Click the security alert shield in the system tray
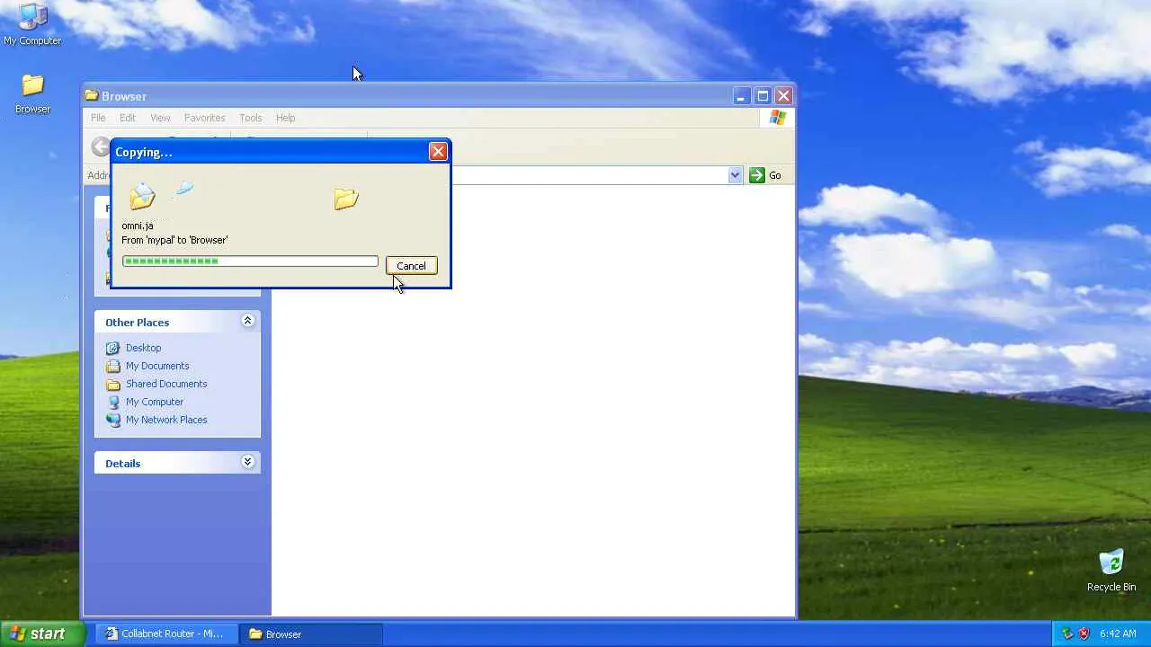1151x647 pixels. (x=1084, y=634)
